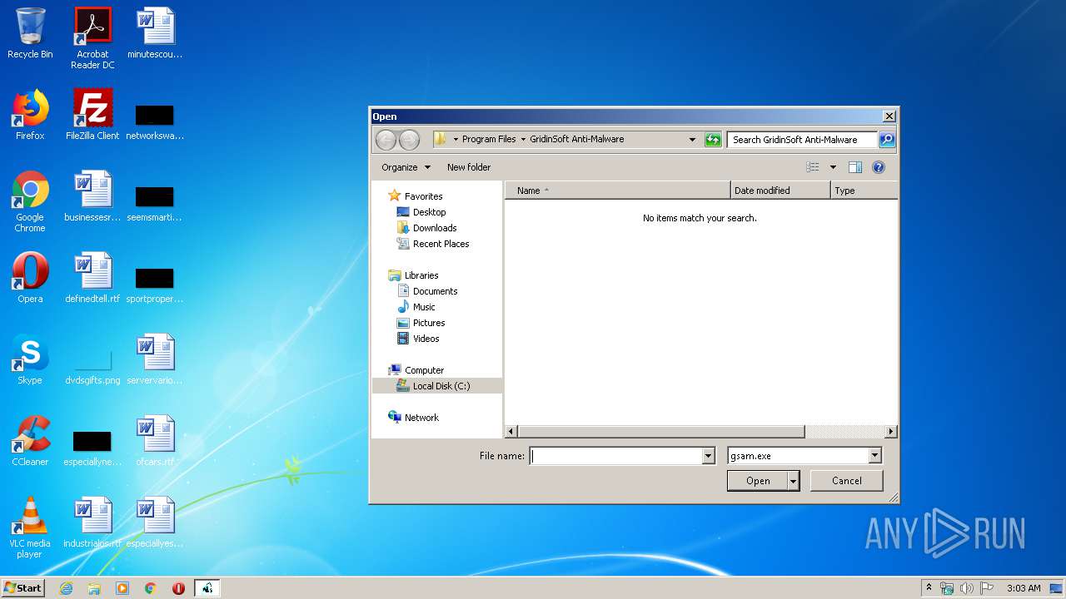This screenshot has height=599, width=1066.
Task: Show the preview pane
Action: click(x=855, y=167)
